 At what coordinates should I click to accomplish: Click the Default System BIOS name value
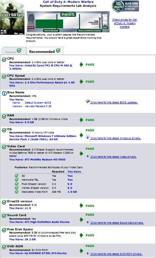(38, 103)
